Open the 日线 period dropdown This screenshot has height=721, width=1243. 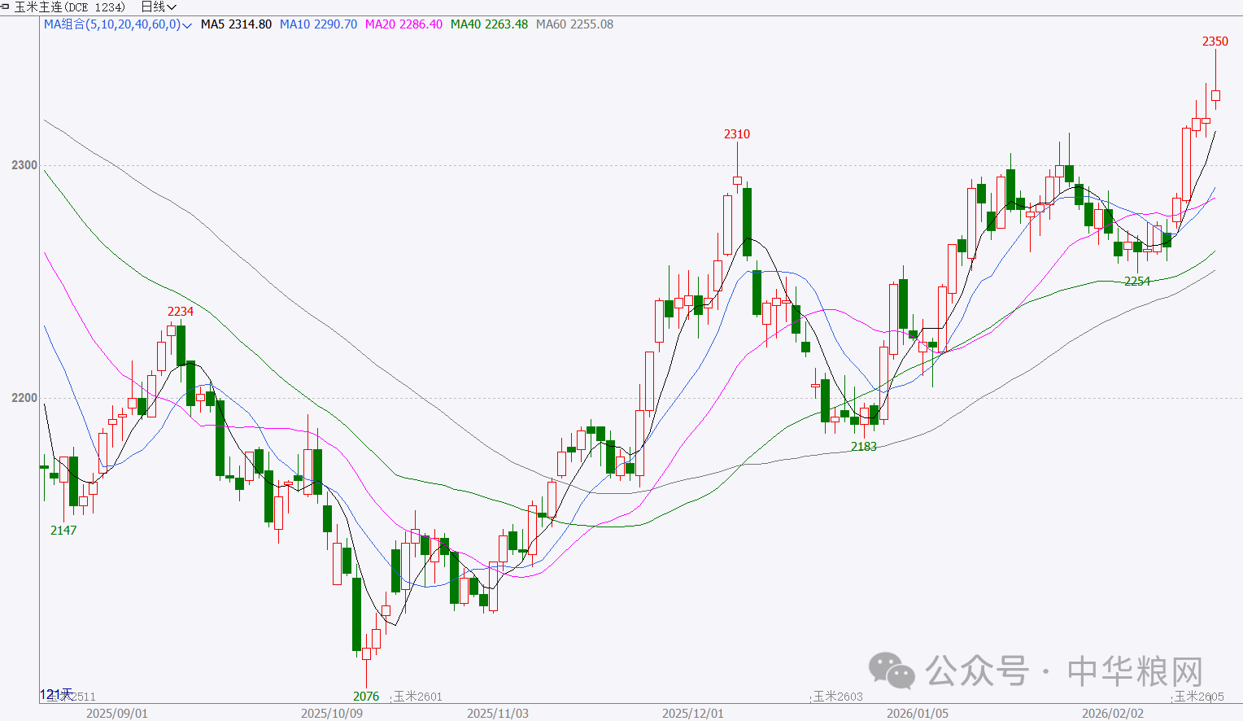point(158,7)
